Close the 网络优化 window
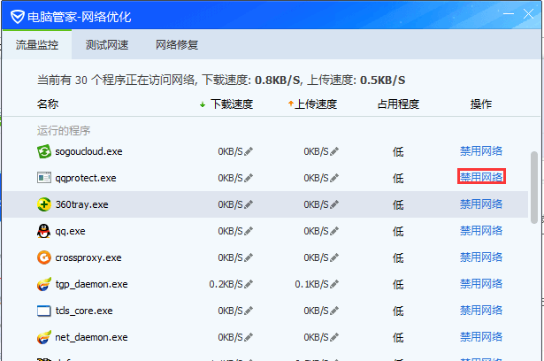The width and height of the screenshot is (544, 361). (528, 14)
